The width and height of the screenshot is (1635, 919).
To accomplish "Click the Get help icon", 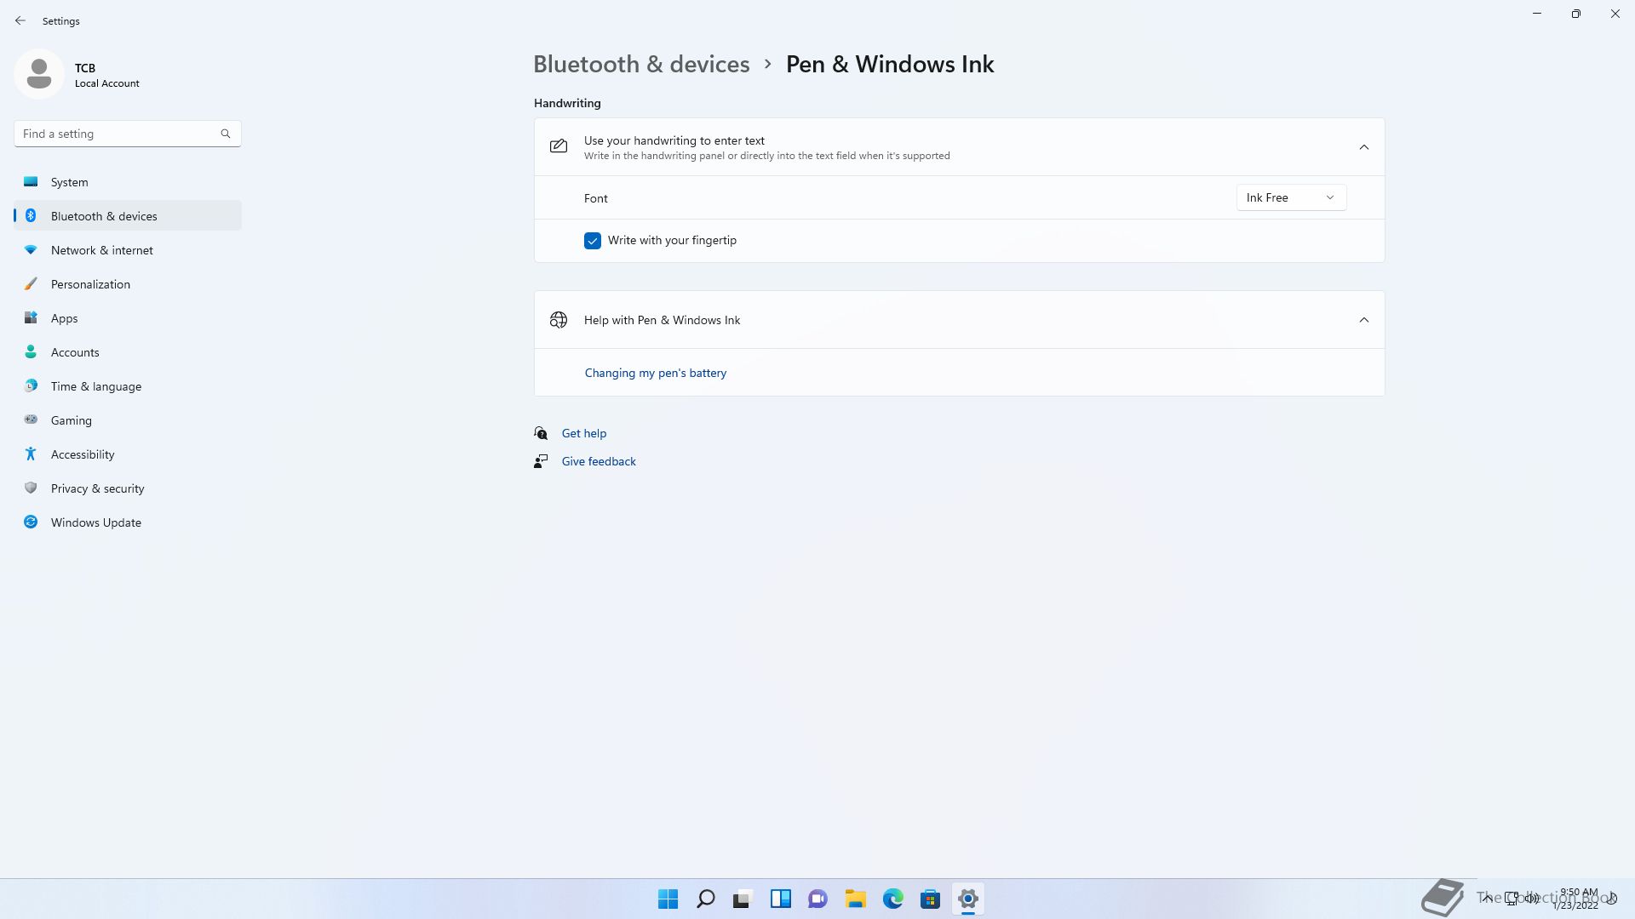I will 541,433.
